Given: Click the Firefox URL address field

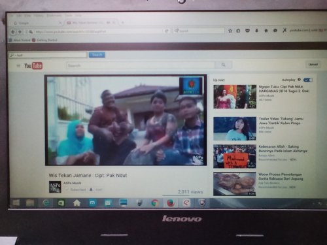Looking at the screenshot, I should point(98,31).
